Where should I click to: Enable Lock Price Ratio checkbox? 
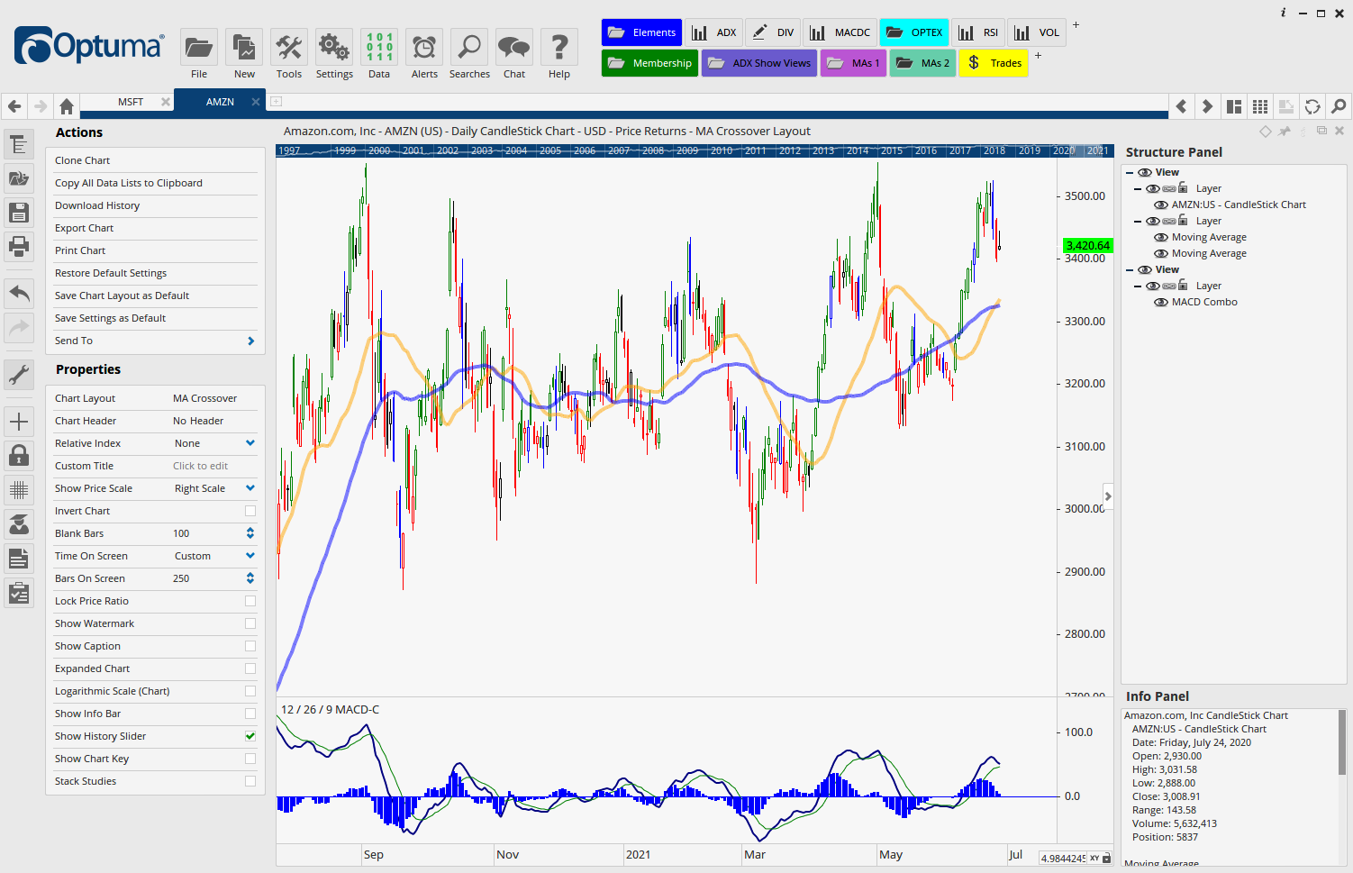pyautogui.click(x=250, y=601)
